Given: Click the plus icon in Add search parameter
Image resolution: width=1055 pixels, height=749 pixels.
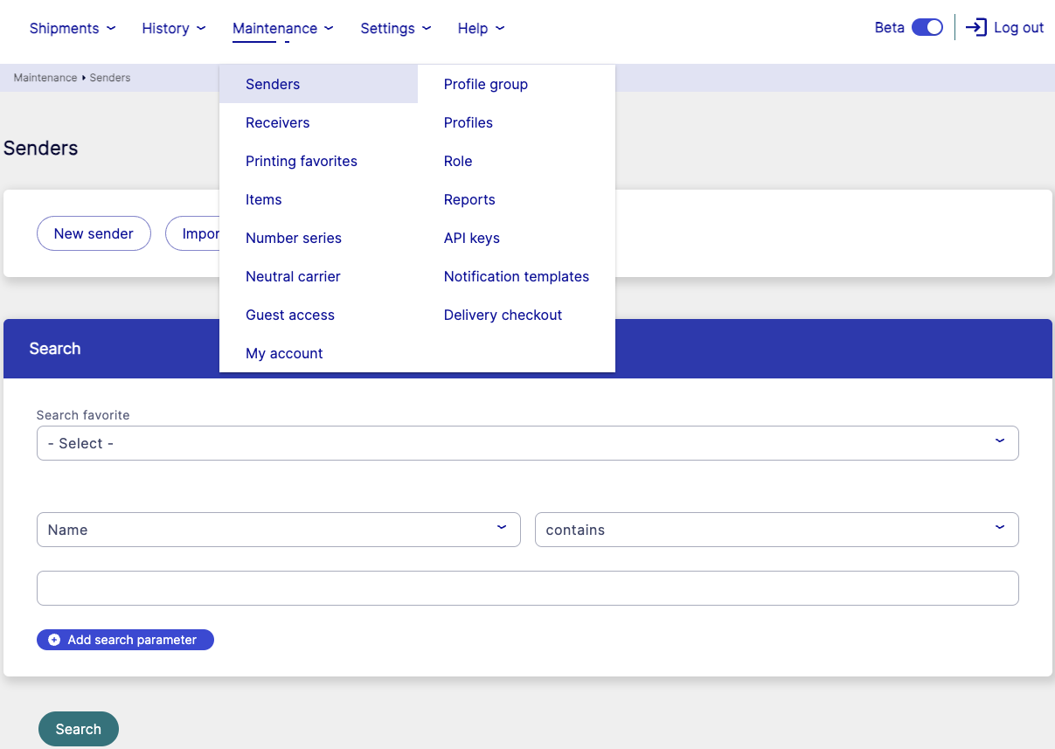Looking at the screenshot, I should tap(54, 640).
